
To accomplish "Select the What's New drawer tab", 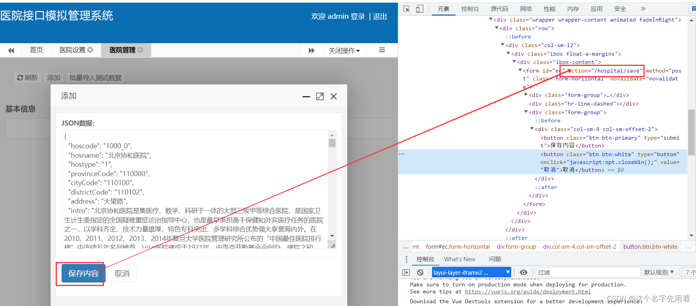I will (x=459, y=259).
